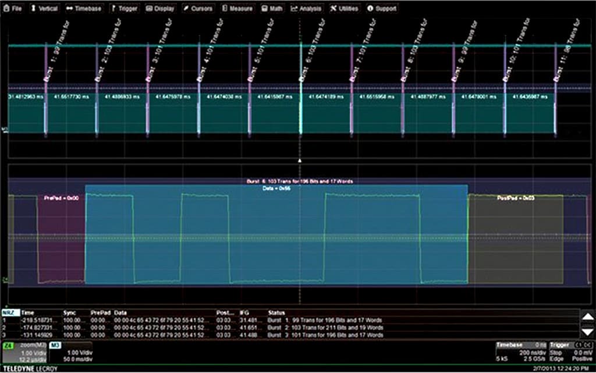Select the NRZ decode table header cell
The image size is (596, 373).
click(x=10, y=313)
